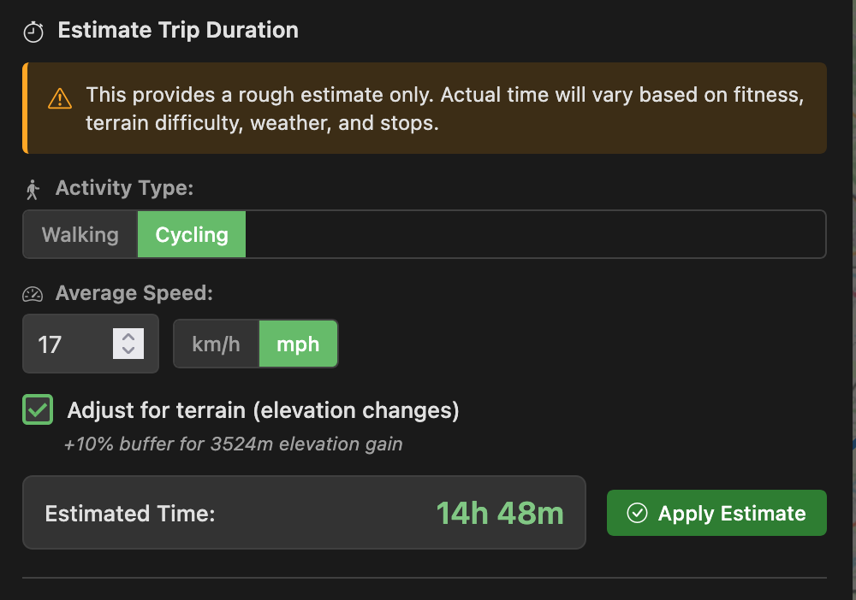Click the rough estimate warning banner
Viewport: 856px width, 600px height.
[425, 109]
